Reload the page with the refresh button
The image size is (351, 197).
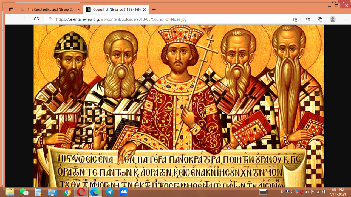tap(36, 19)
